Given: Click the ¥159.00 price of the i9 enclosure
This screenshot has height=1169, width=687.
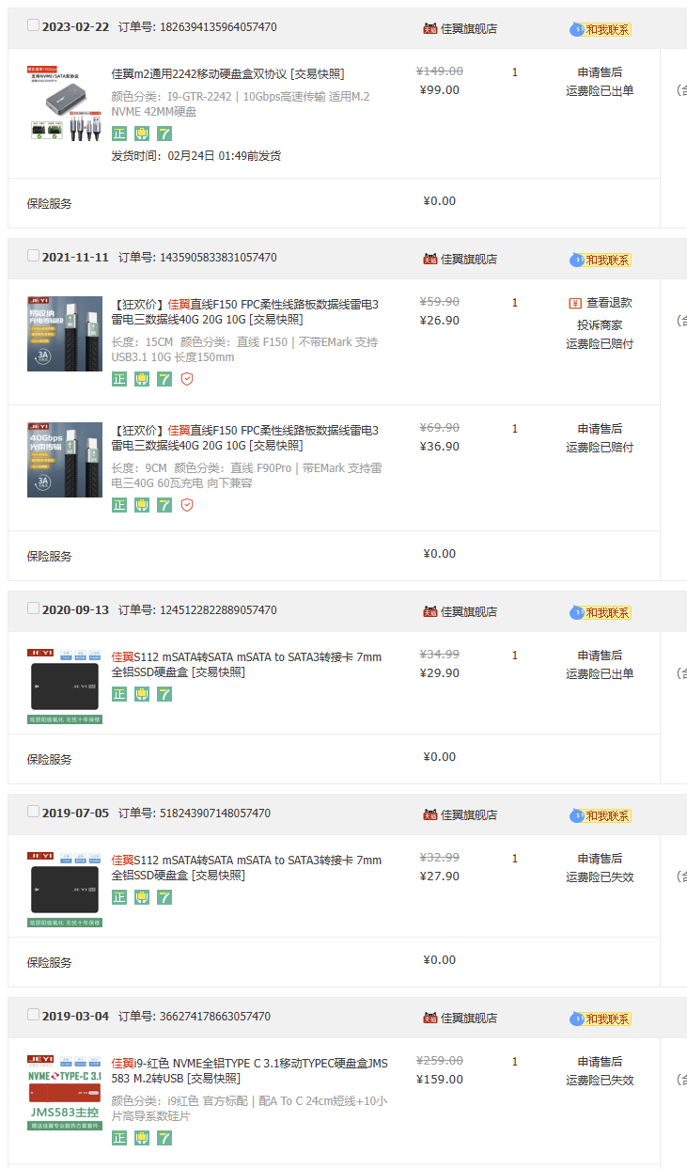Looking at the screenshot, I should pyautogui.click(x=441, y=1080).
